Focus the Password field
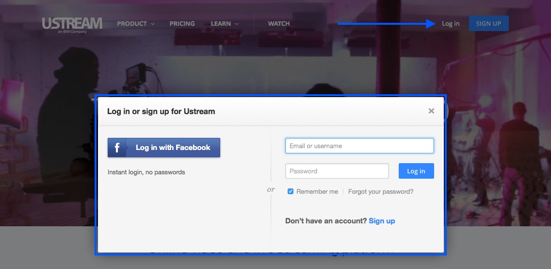Image resolution: width=551 pixels, height=269 pixels. tap(337, 171)
